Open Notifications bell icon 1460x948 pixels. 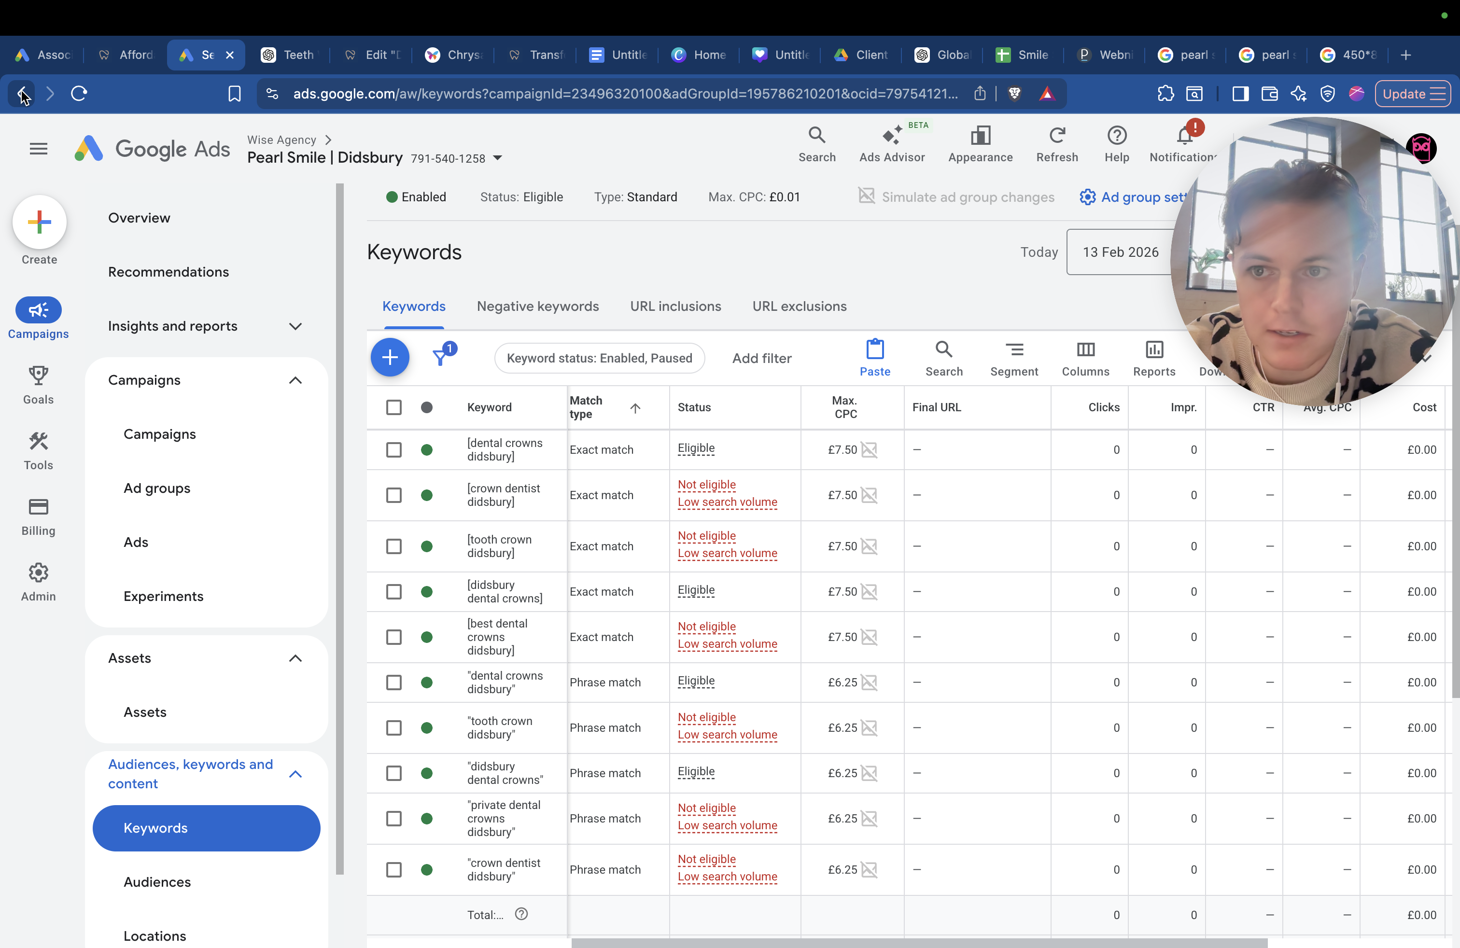click(x=1185, y=134)
